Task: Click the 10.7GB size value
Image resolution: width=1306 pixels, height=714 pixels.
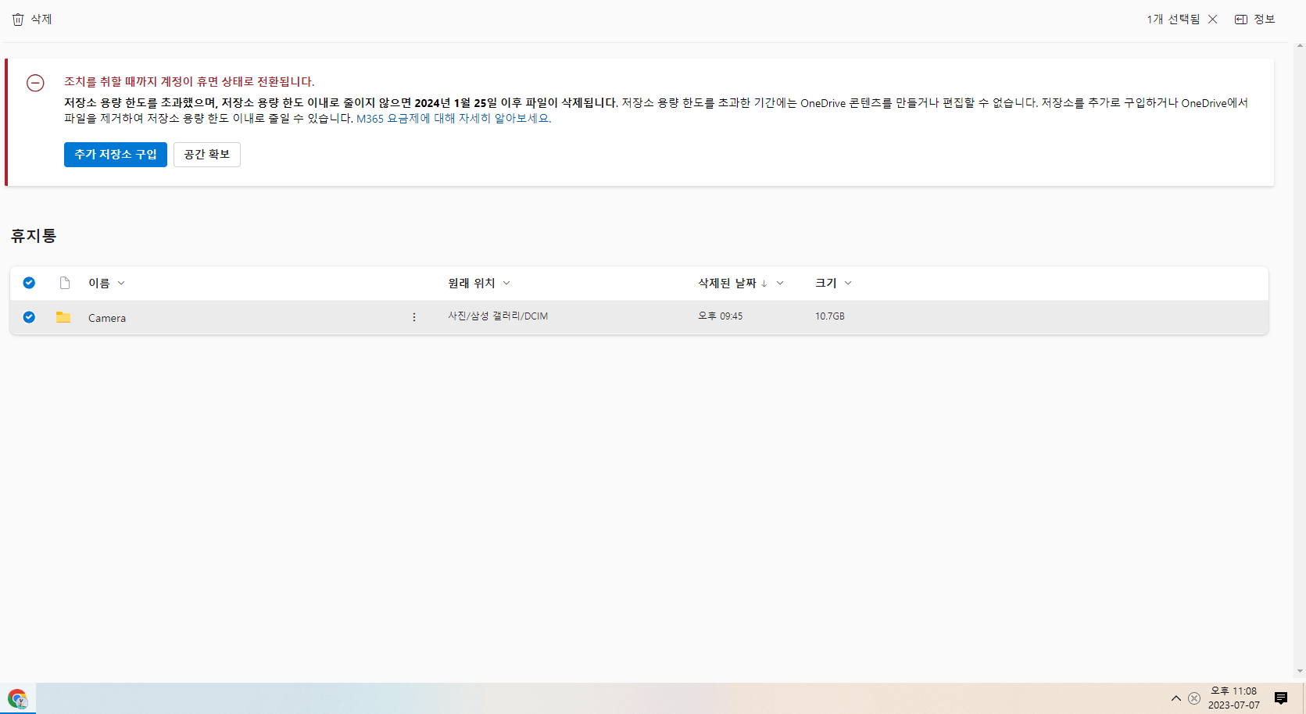Action: coord(830,316)
